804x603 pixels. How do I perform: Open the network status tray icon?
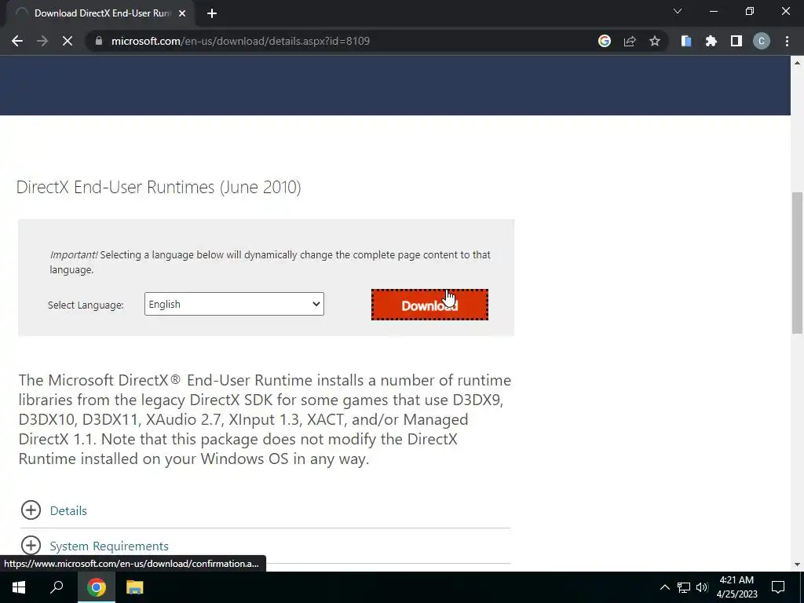pos(684,587)
